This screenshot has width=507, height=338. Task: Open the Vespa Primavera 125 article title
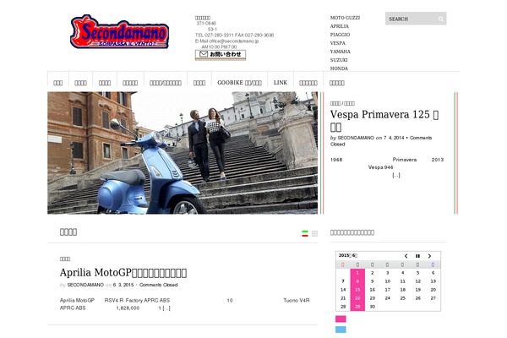click(x=384, y=120)
